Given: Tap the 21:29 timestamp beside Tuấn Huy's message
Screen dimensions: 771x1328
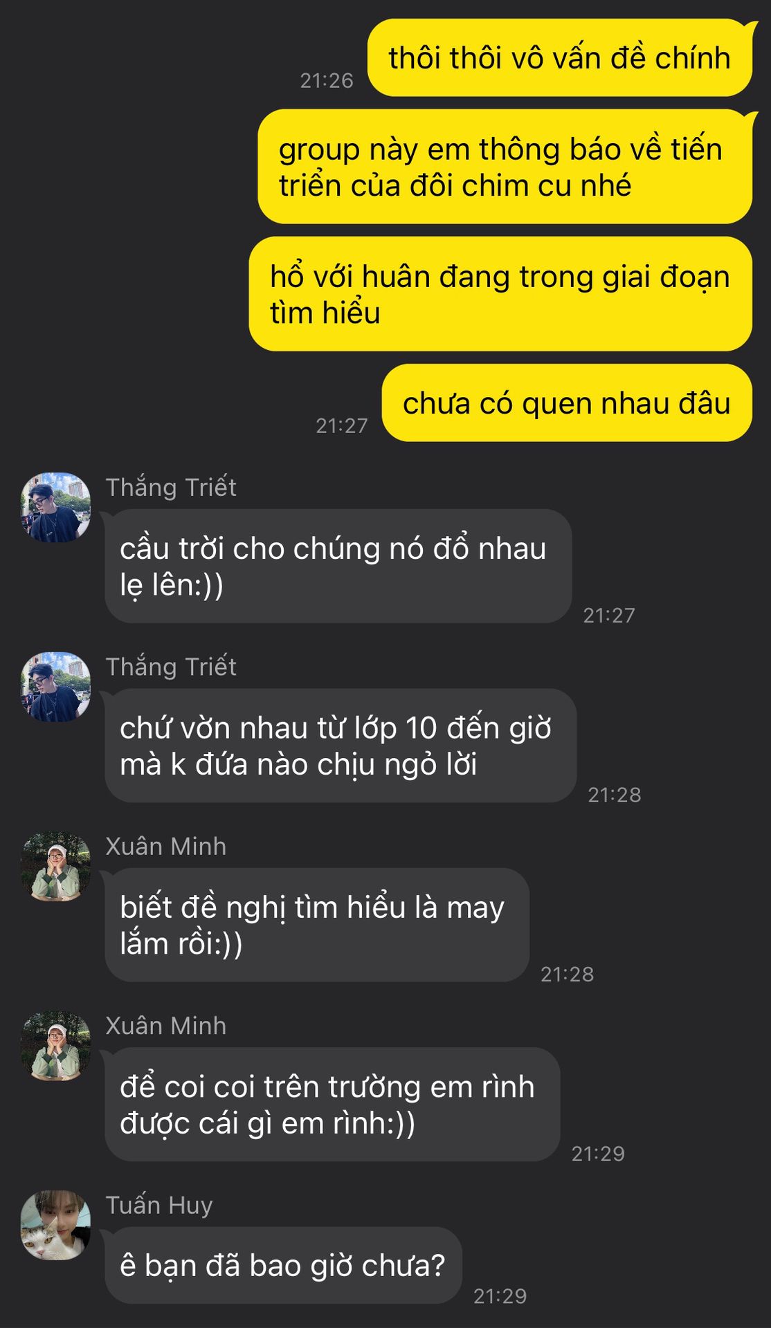Looking at the screenshot, I should click(x=500, y=1295).
